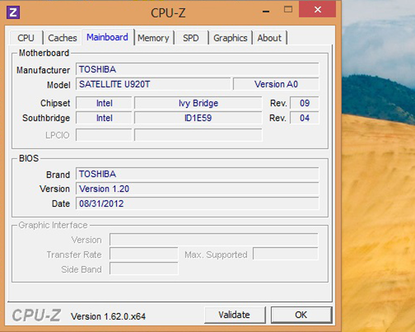Click the Manufacturer field showing TOSHIBA
The image size is (415, 332).
(197, 69)
